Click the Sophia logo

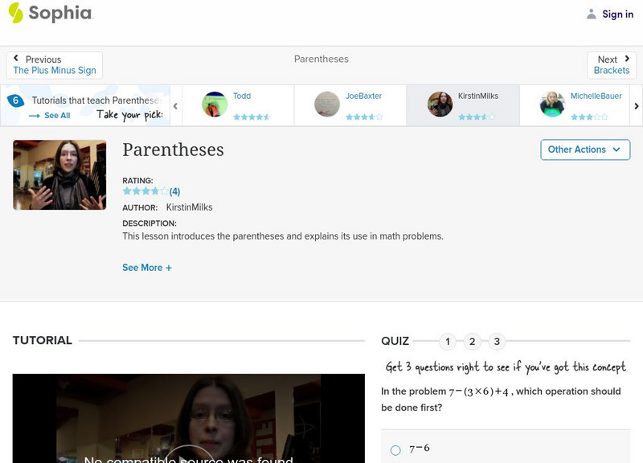(x=51, y=13)
